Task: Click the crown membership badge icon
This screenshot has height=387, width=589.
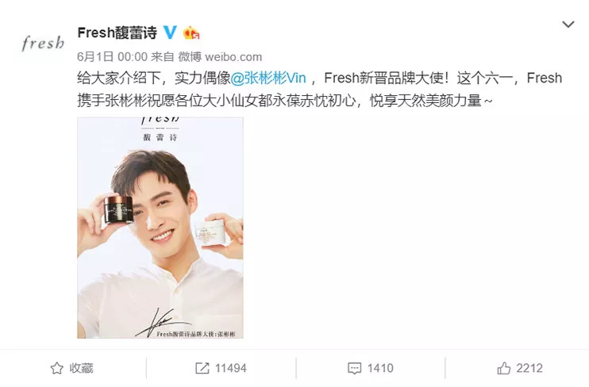Action: (x=191, y=33)
